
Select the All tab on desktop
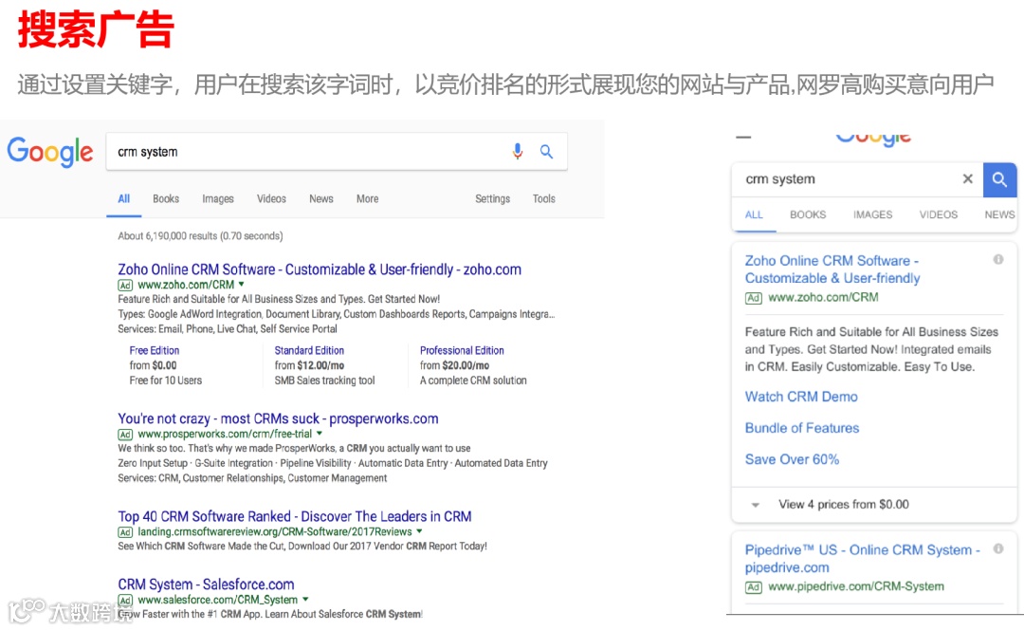click(x=124, y=198)
